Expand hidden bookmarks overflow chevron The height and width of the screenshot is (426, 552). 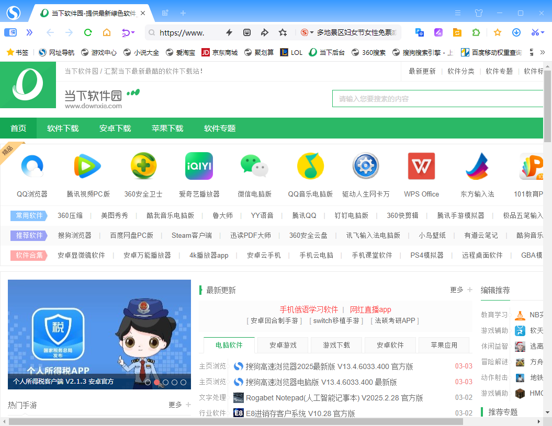[543, 52]
